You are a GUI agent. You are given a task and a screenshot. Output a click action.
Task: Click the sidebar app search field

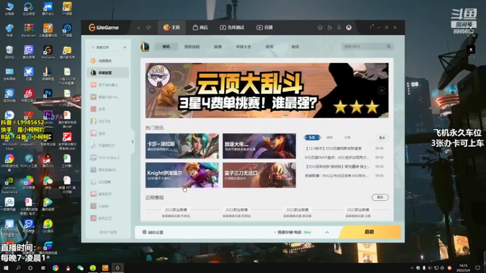(x=104, y=47)
